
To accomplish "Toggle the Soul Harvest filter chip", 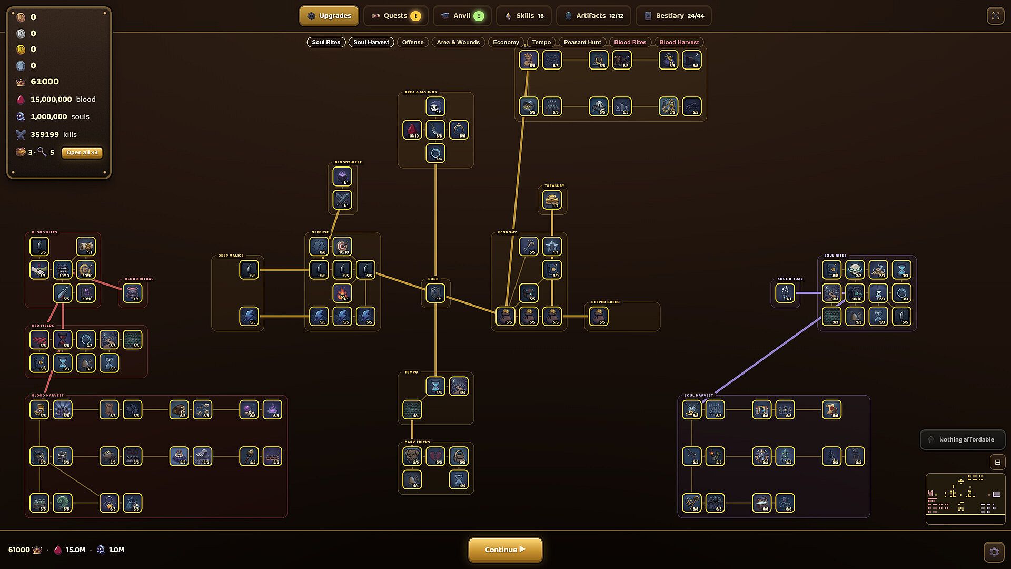I will 371,42.
